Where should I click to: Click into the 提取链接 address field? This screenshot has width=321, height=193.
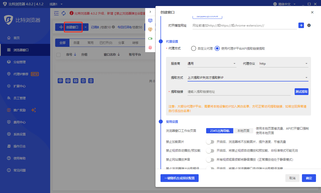point(239,92)
